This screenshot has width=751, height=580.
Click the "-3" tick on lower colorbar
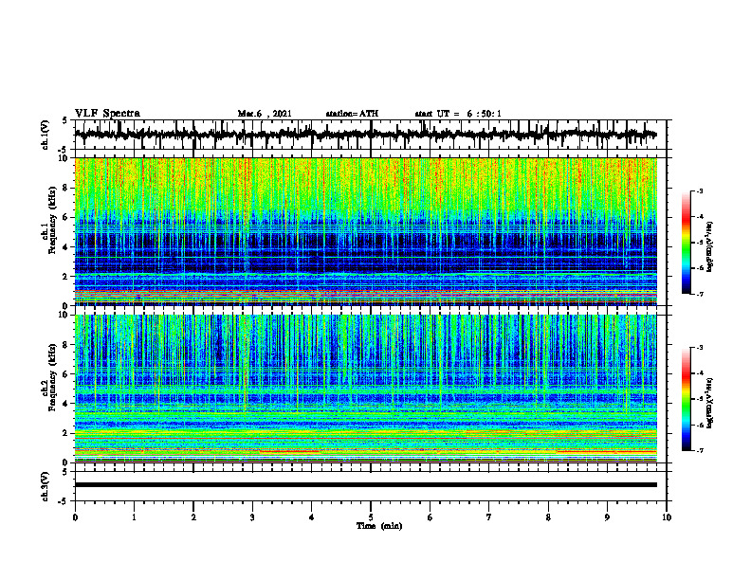pyautogui.click(x=699, y=348)
